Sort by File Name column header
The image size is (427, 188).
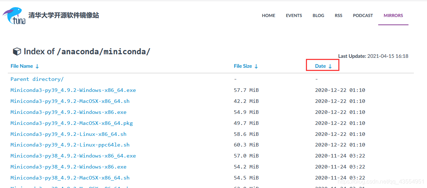point(25,66)
